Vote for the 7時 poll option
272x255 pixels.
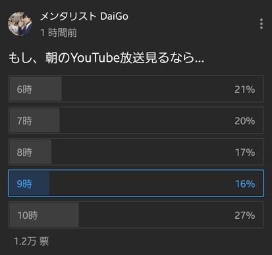coord(136,120)
